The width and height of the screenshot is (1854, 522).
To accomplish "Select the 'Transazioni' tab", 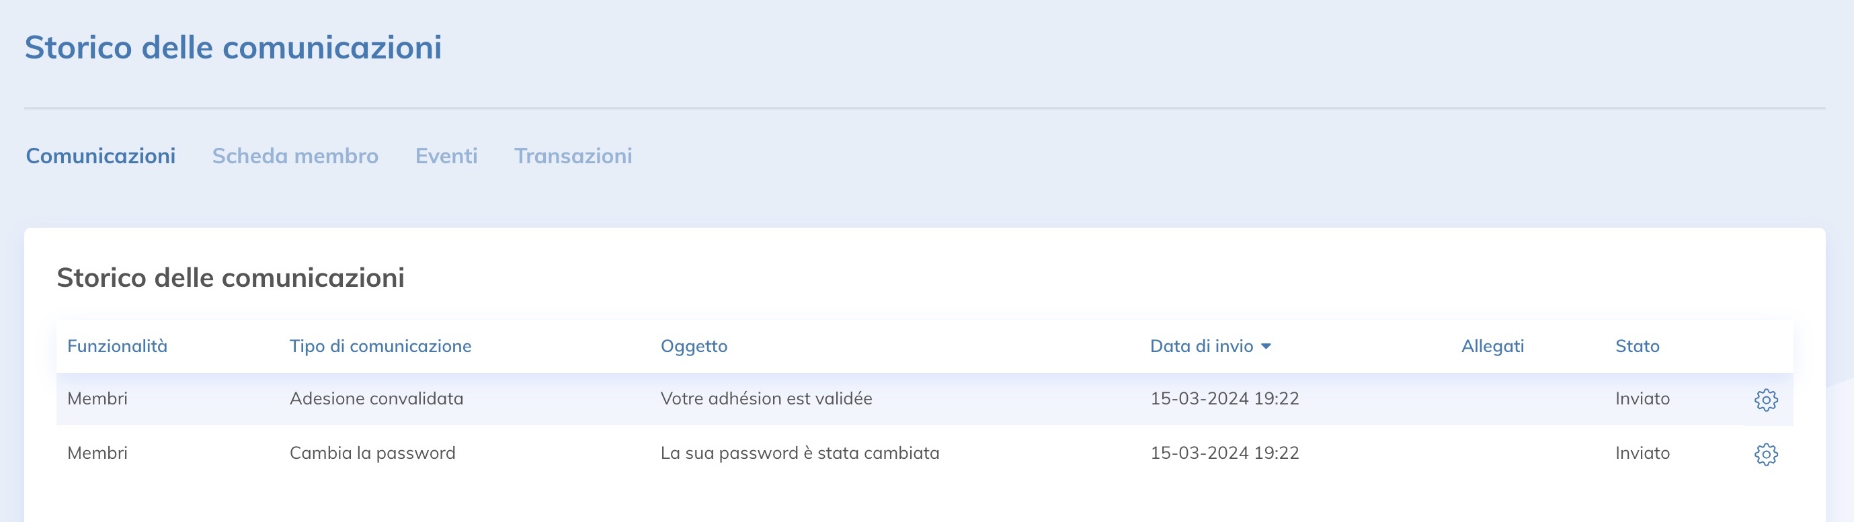I will click(573, 155).
